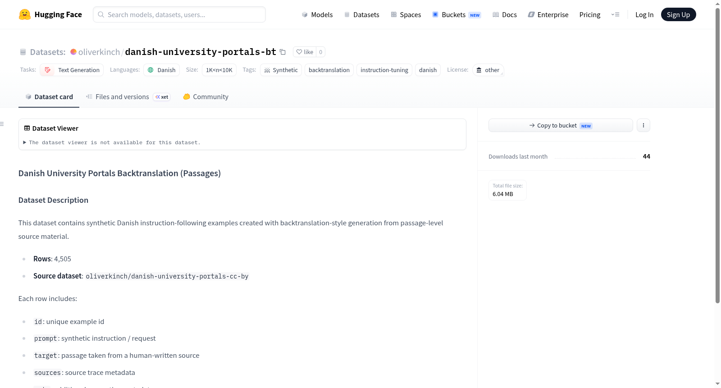Expand the navbar more menu

615,14
